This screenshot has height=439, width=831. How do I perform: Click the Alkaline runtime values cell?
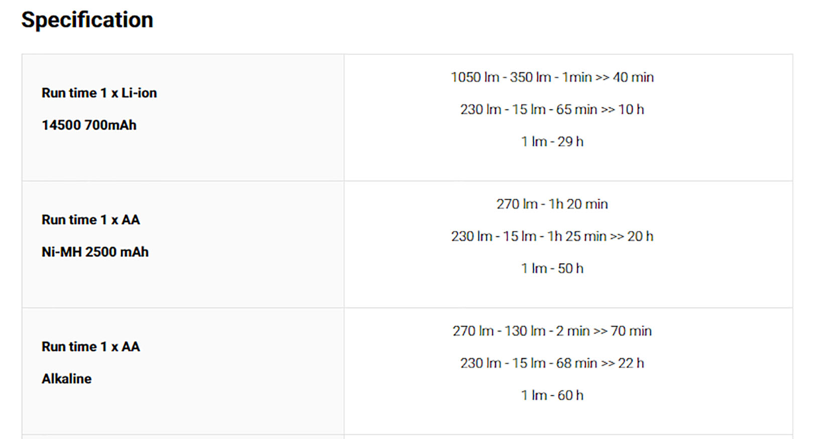pyautogui.click(x=568, y=372)
